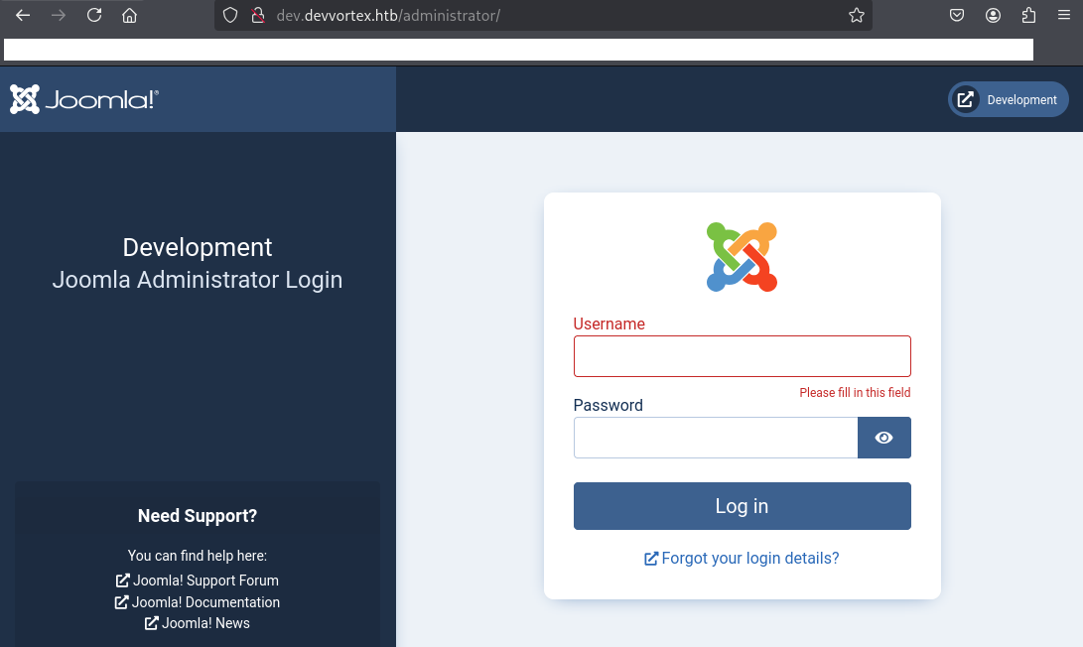Screen dimensions: 1083x647
Task: Go to browser Home icon
Action: tap(129, 15)
